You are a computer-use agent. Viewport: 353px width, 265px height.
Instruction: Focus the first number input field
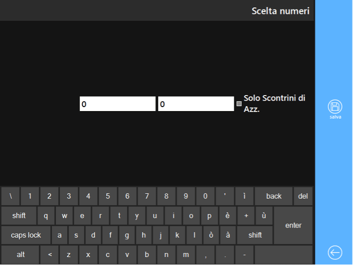pyautogui.click(x=118, y=104)
